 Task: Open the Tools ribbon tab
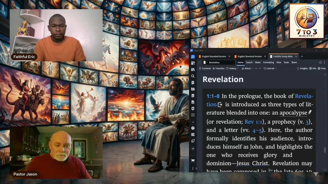point(286,62)
